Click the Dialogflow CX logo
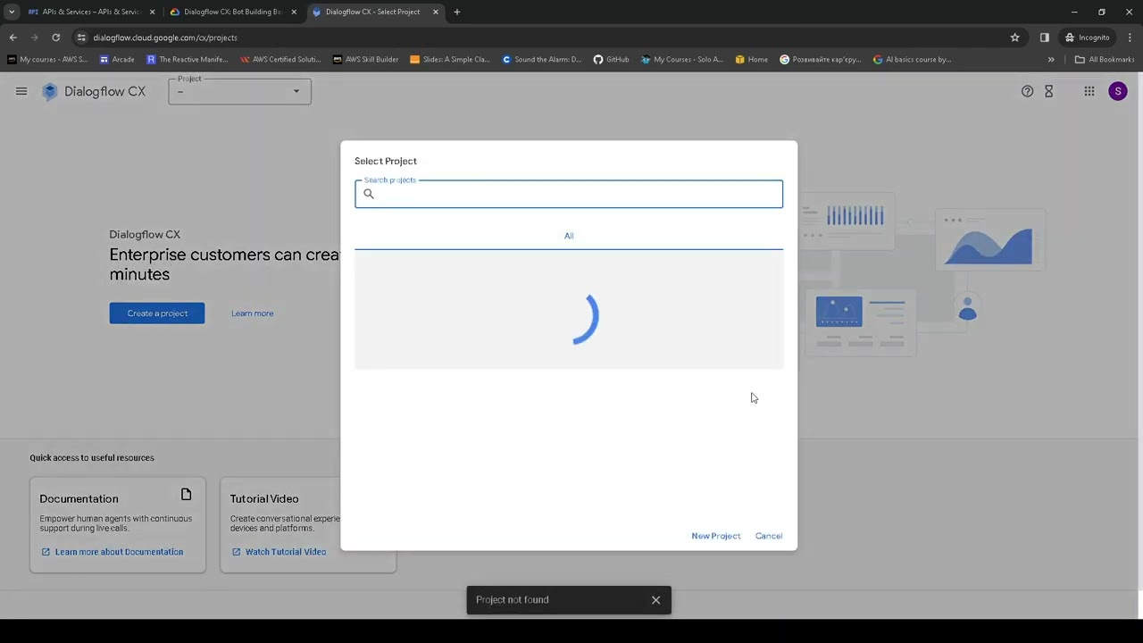 pyautogui.click(x=94, y=91)
